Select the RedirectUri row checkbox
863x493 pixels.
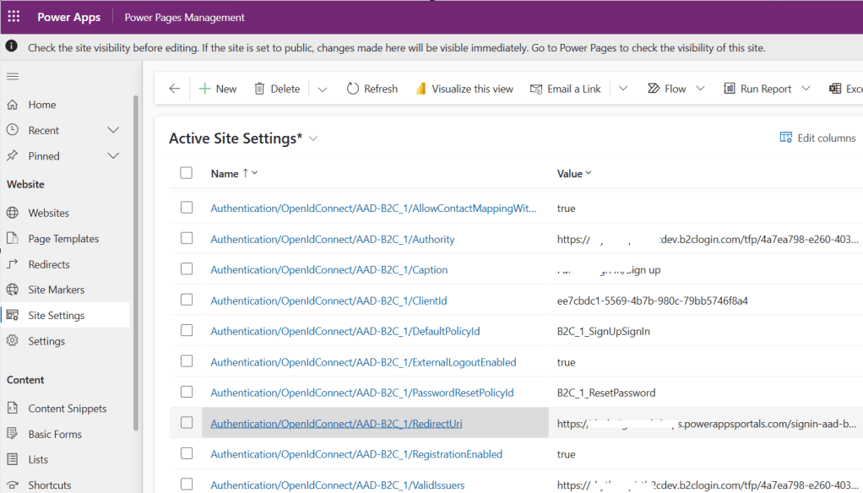(x=187, y=423)
